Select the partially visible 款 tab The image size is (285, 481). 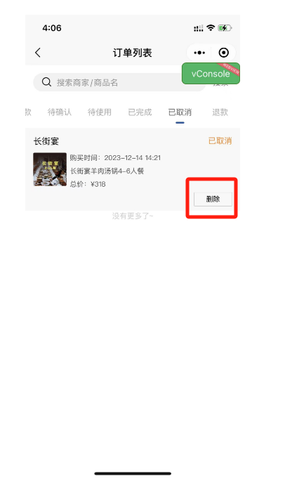tap(28, 112)
